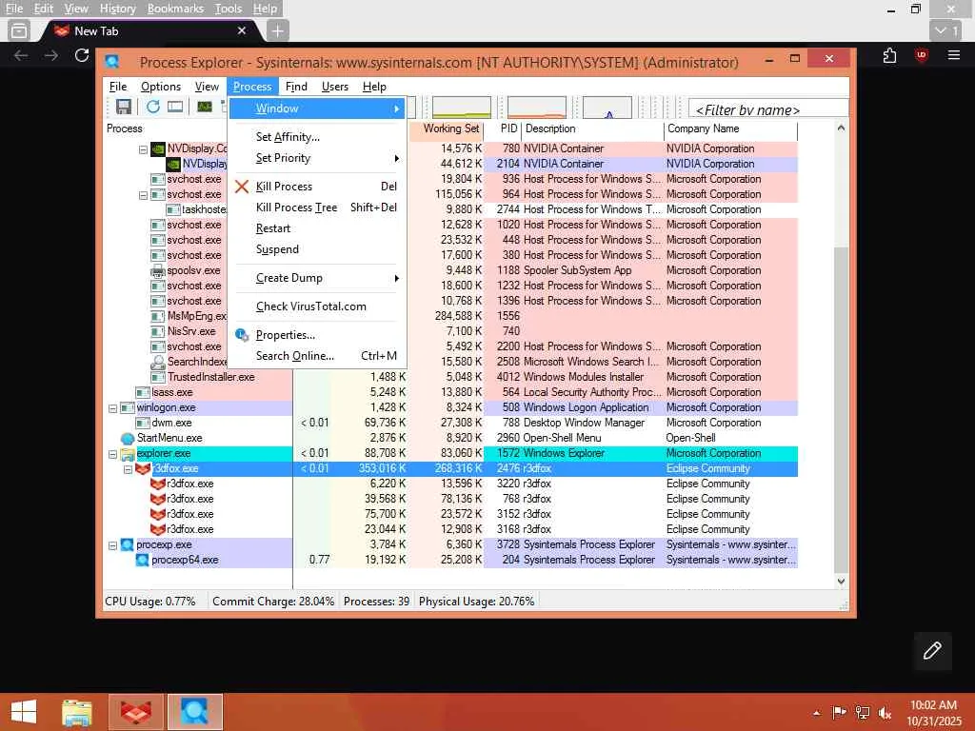Collapse the NVDisplay.Container tree node

coord(143,149)
